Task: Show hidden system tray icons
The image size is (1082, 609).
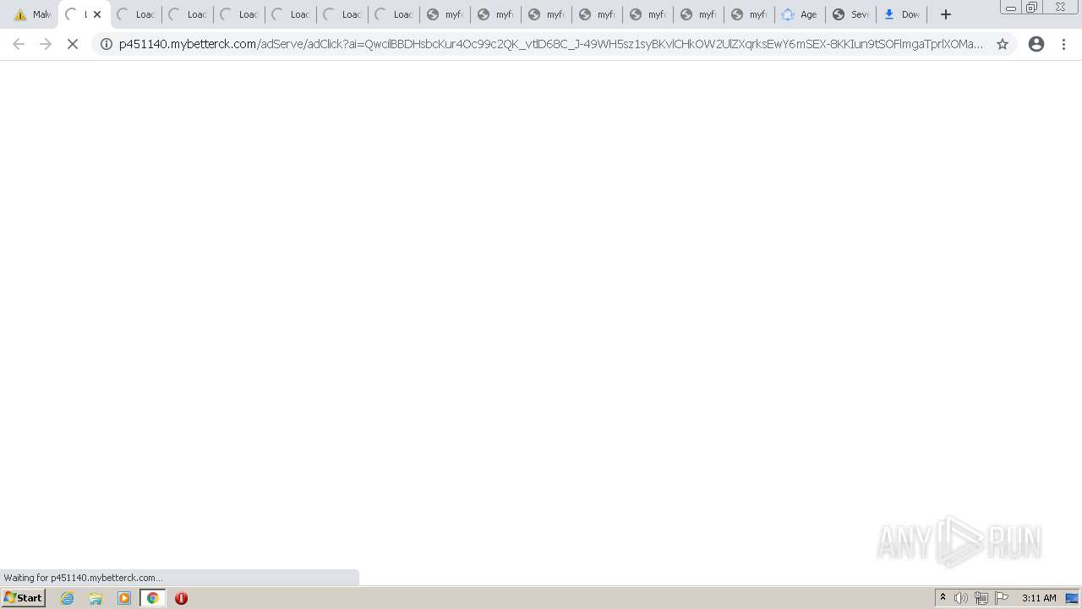Action: click(x=943, y=598)
